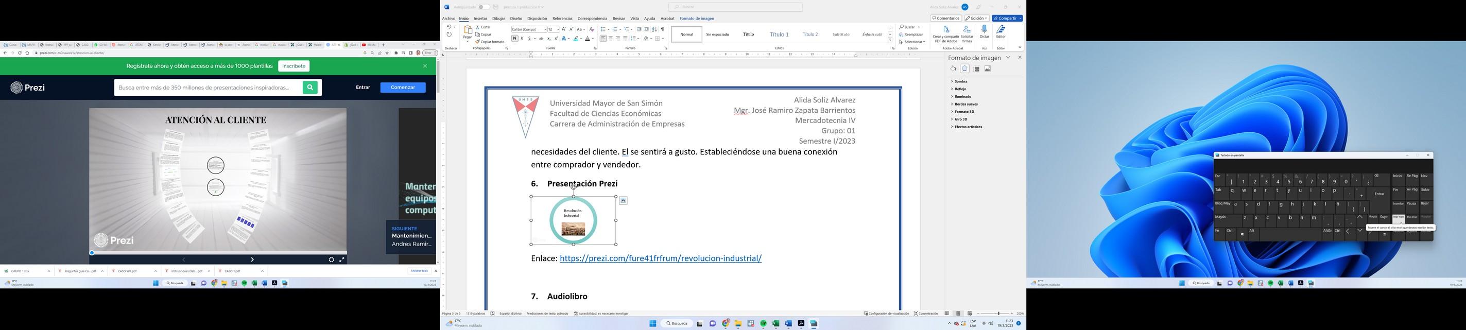Click the Comentarios button

946,18
